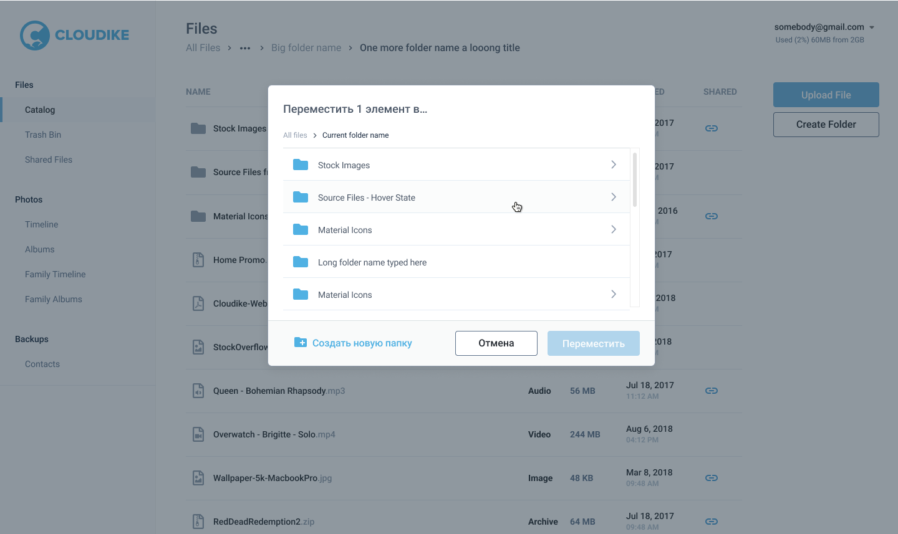
Task: Click the dialog folder list scrollbar
Action: [x=635, y=179]
